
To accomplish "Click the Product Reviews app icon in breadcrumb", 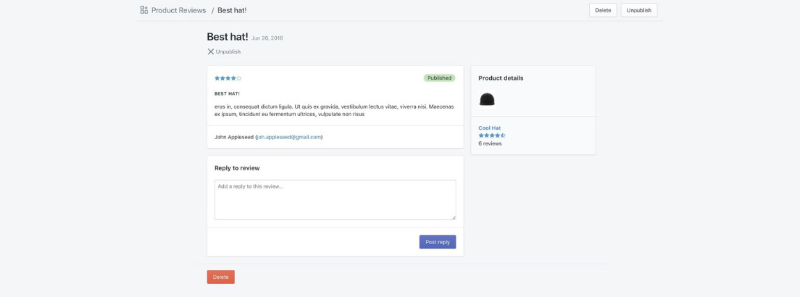I will point(144,10).
